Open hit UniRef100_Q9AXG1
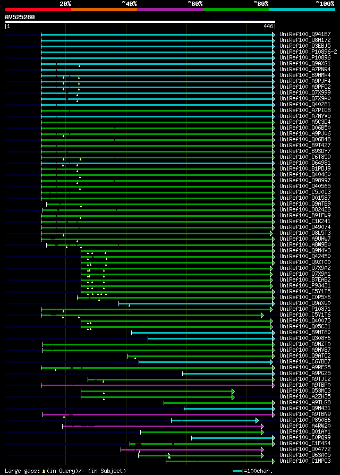Viewport: 340px width, 475px height. [x=305, y=64]
